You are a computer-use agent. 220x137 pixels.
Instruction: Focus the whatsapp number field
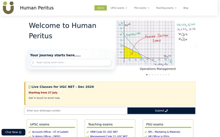point(76,111)
